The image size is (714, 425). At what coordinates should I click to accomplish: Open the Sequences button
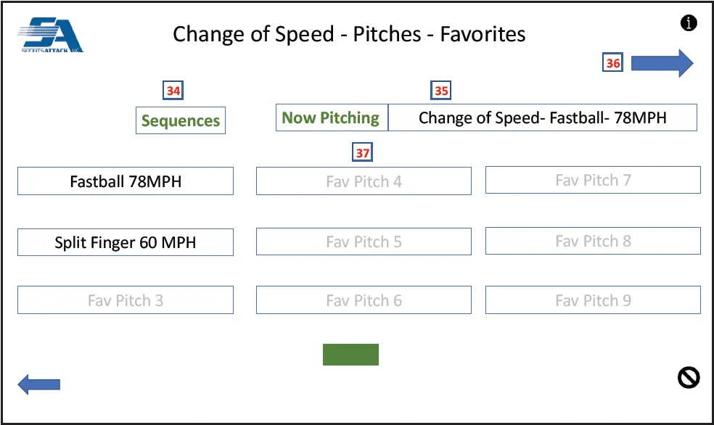click(x=181, y=120)
